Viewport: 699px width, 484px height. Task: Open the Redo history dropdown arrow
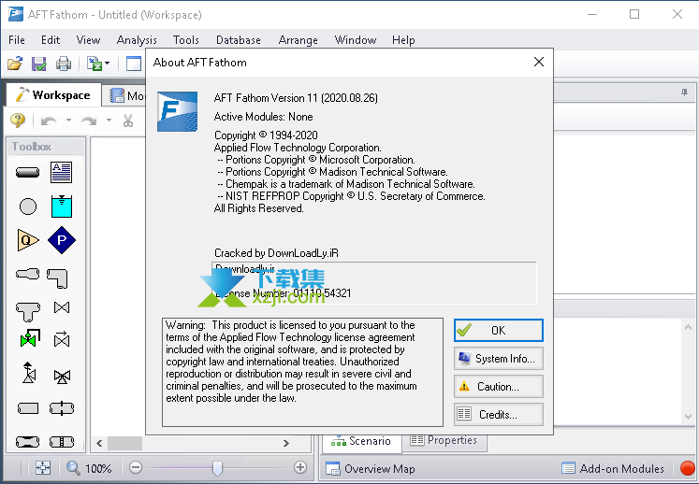109,121
